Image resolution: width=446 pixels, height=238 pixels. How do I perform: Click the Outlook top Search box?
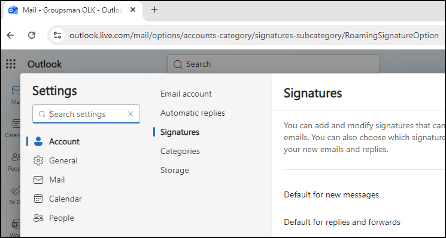coord(273,64)
